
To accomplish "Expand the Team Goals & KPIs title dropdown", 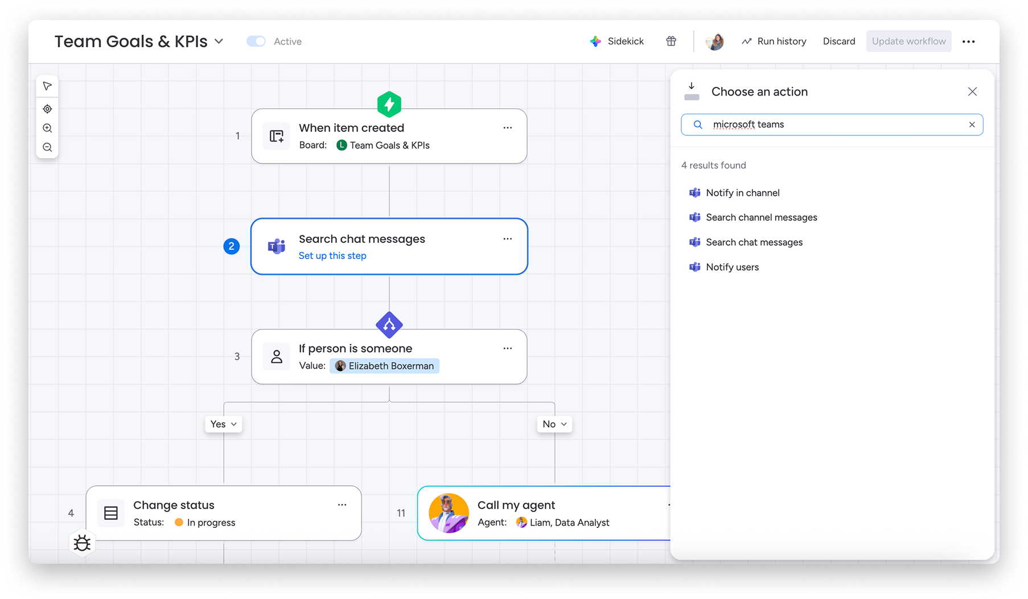I will (x=219, y=42).
